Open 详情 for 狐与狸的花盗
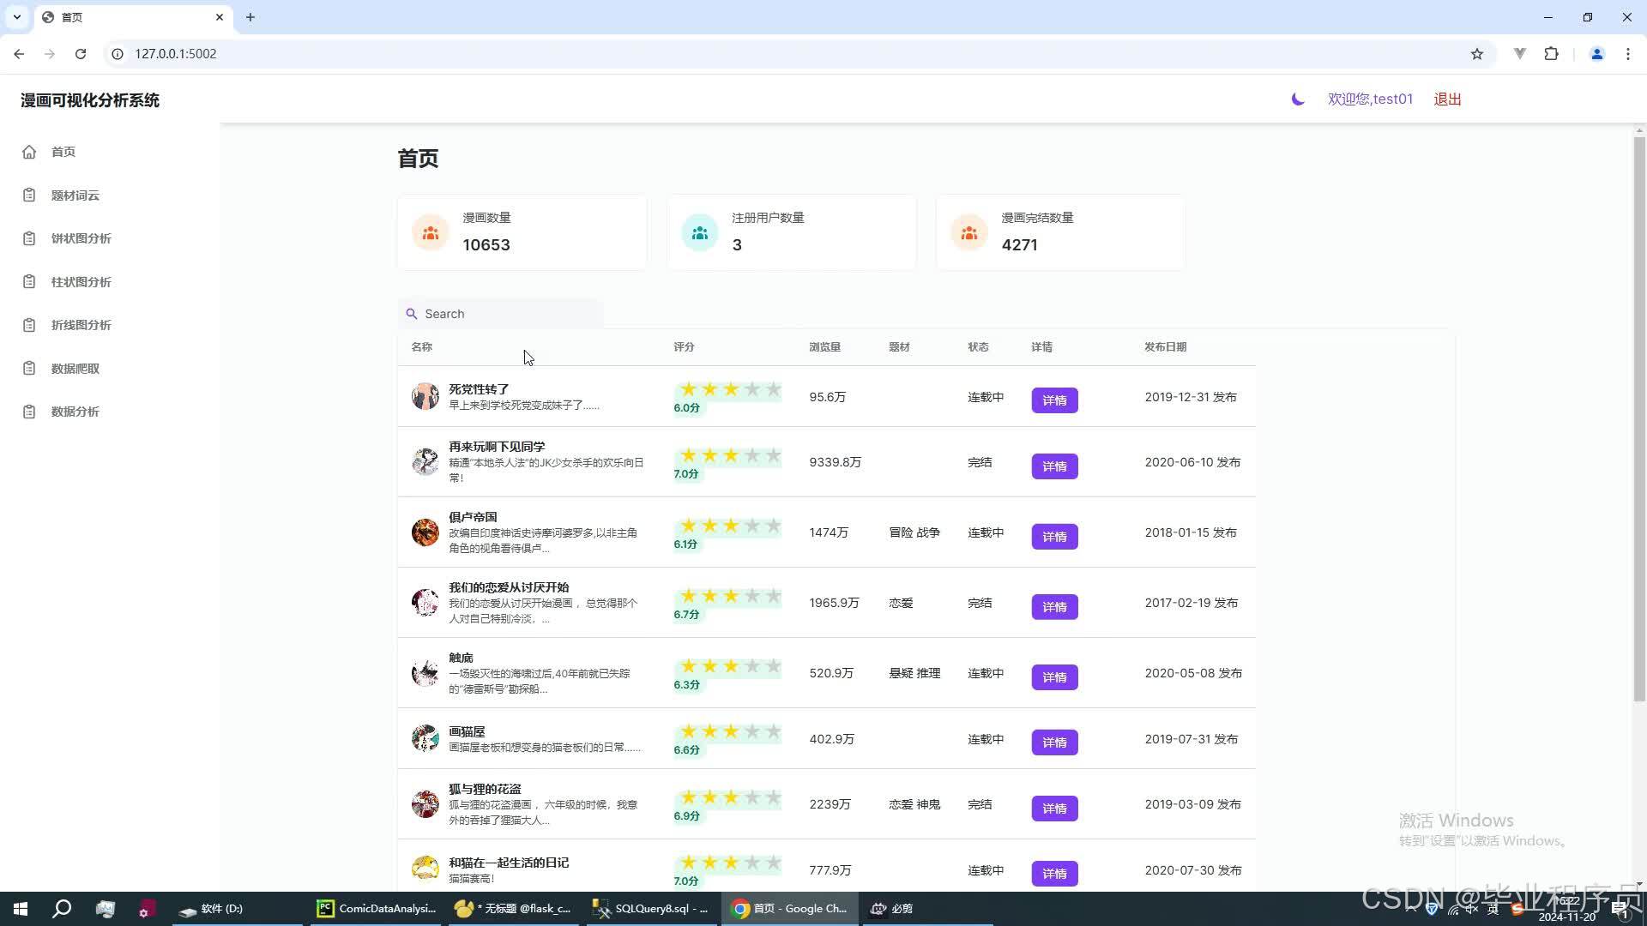This screenshot has height=926, width=1647. 1054,809
